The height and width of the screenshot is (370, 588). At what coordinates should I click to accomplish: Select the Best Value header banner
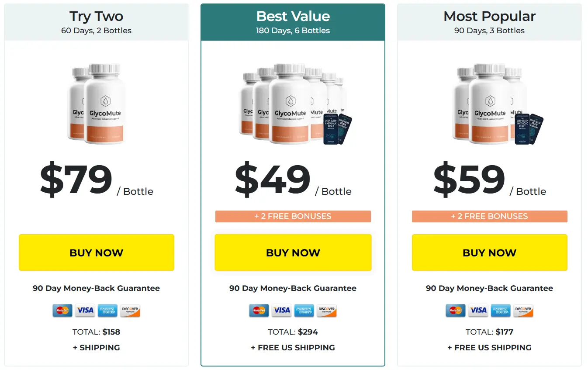[x=293, y=21]
